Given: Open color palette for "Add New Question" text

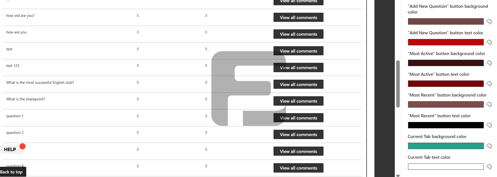Looking at the screenshot, I should [x=490, y=42].
